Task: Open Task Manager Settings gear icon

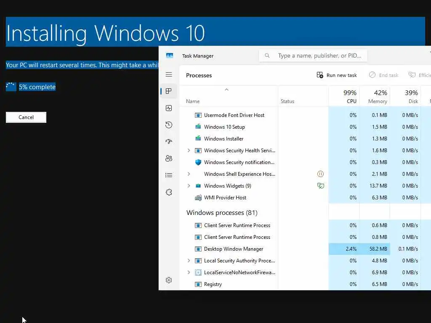Action: [x=169, y=280]
